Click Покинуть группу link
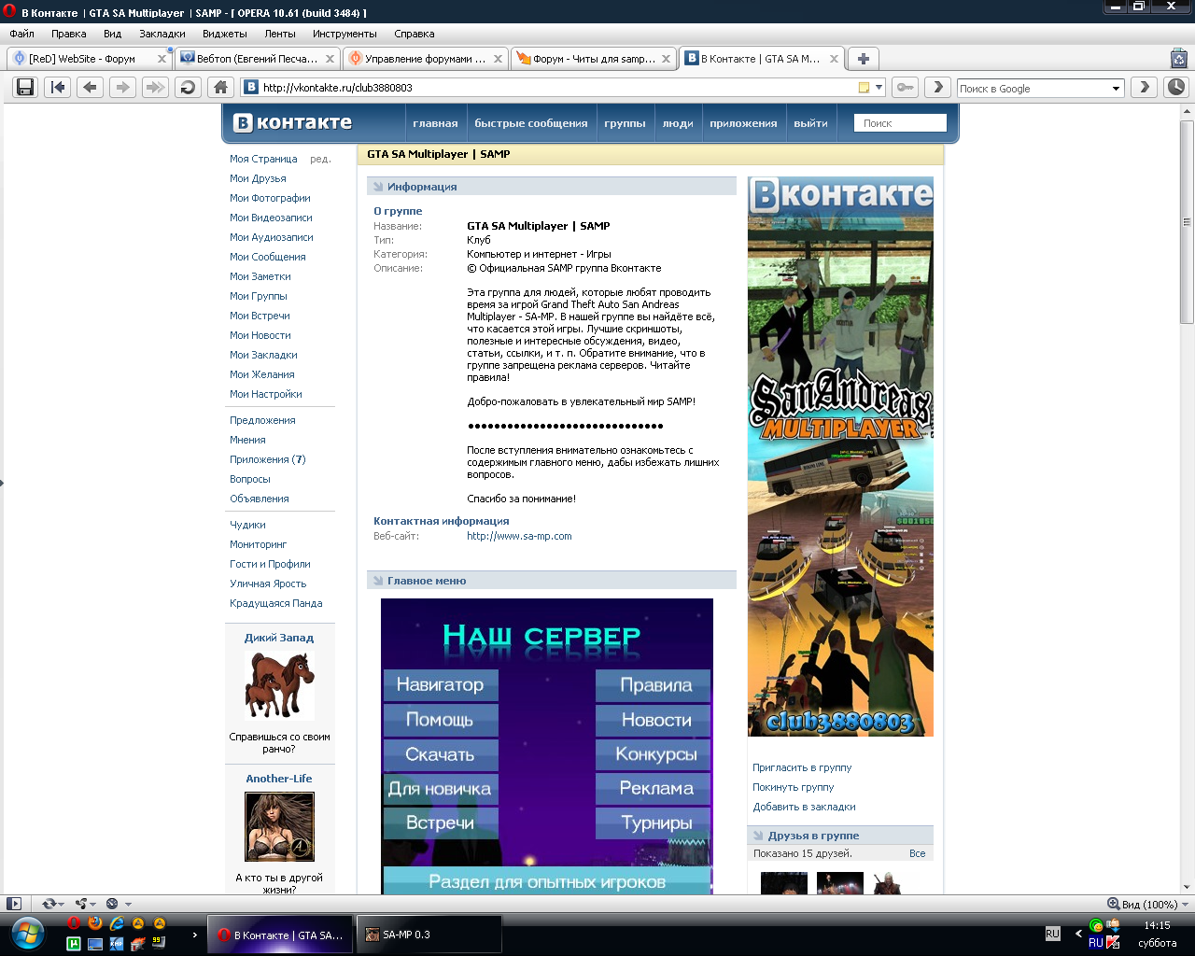This screenshot has height=956, width=1195. coord(794,787)
